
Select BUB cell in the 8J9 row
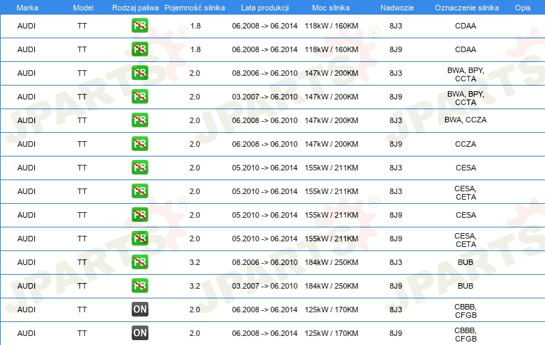tap(466, 286)
